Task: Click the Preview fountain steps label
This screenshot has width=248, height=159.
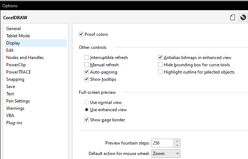Action: (127, 143)
